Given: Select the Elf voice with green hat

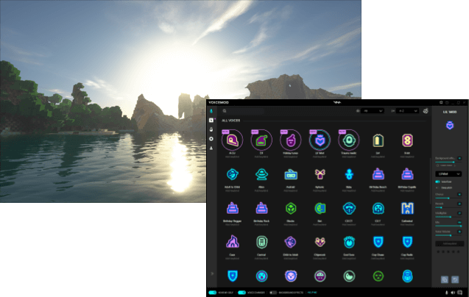Looking at the screenshot, I should [261, 140].
